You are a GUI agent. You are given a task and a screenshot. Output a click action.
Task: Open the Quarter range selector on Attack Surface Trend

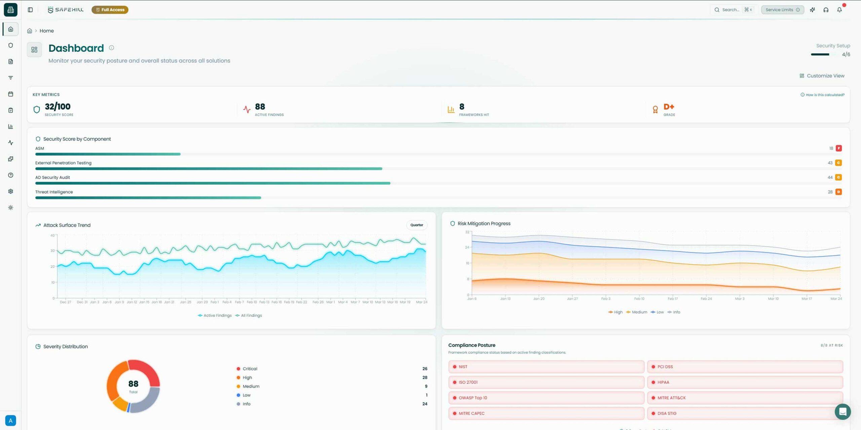click(x=417, y=225)
